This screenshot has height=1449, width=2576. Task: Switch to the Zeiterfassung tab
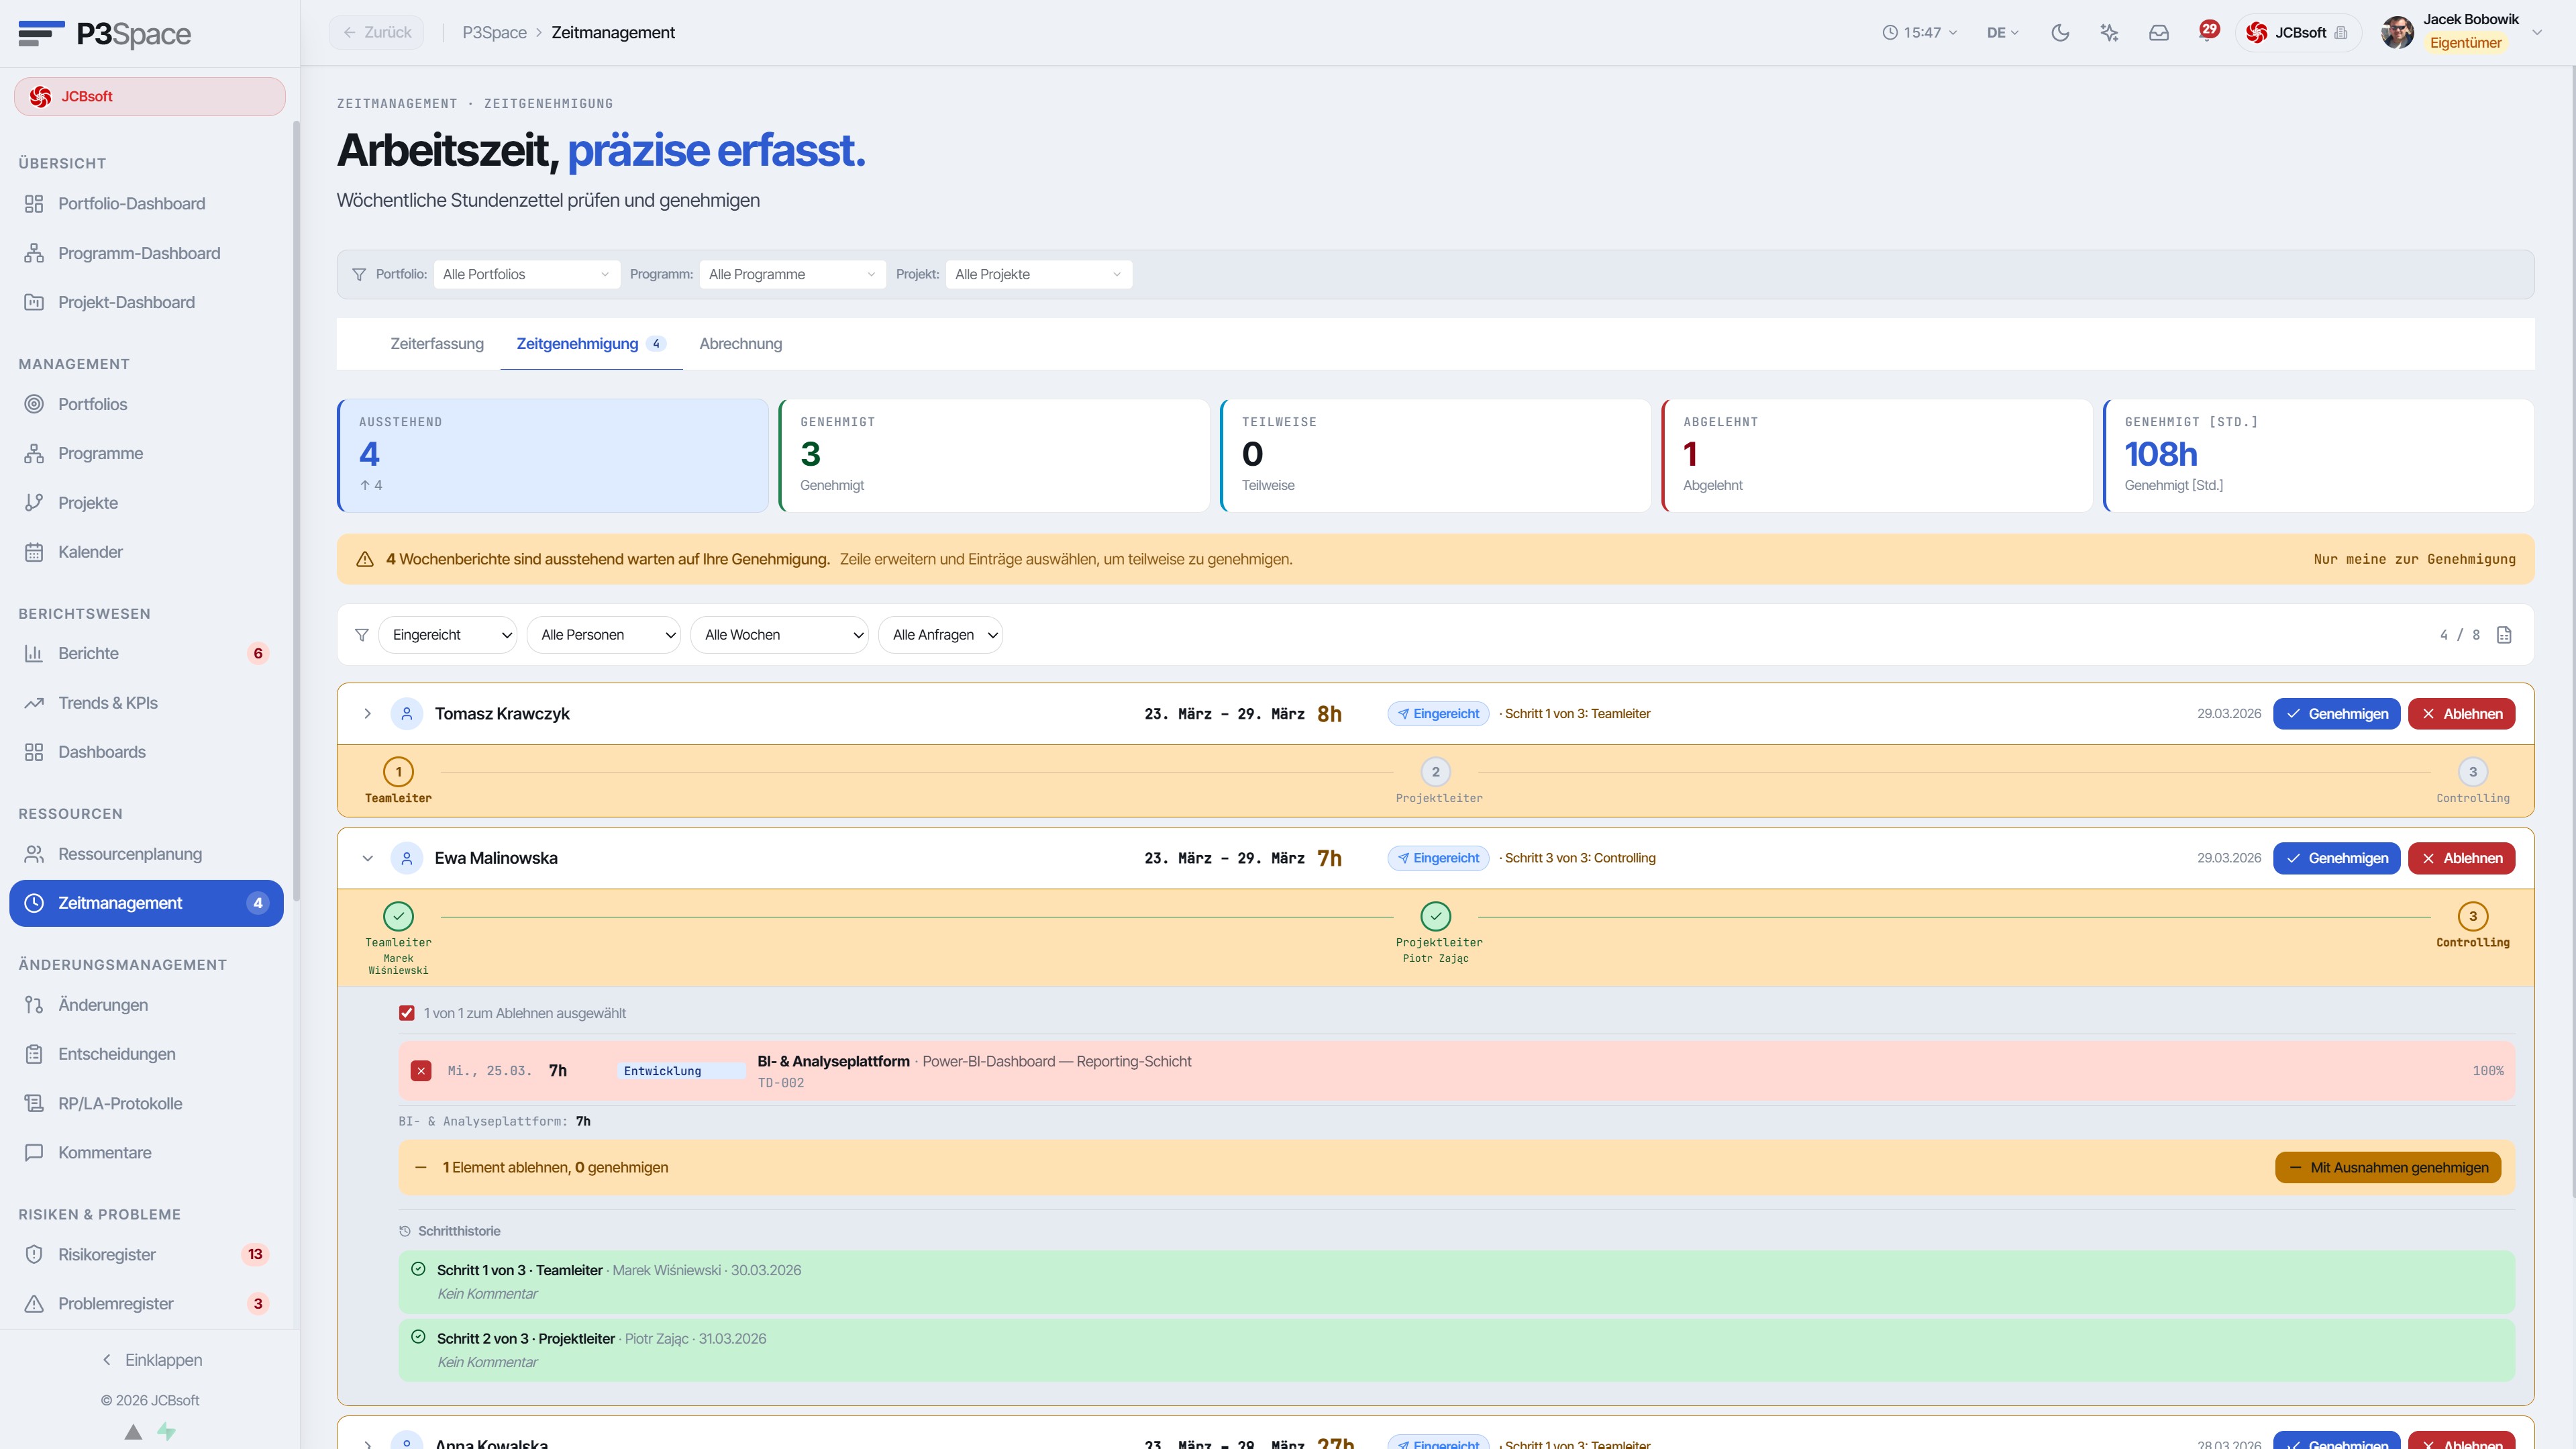[x=436, y=344]
